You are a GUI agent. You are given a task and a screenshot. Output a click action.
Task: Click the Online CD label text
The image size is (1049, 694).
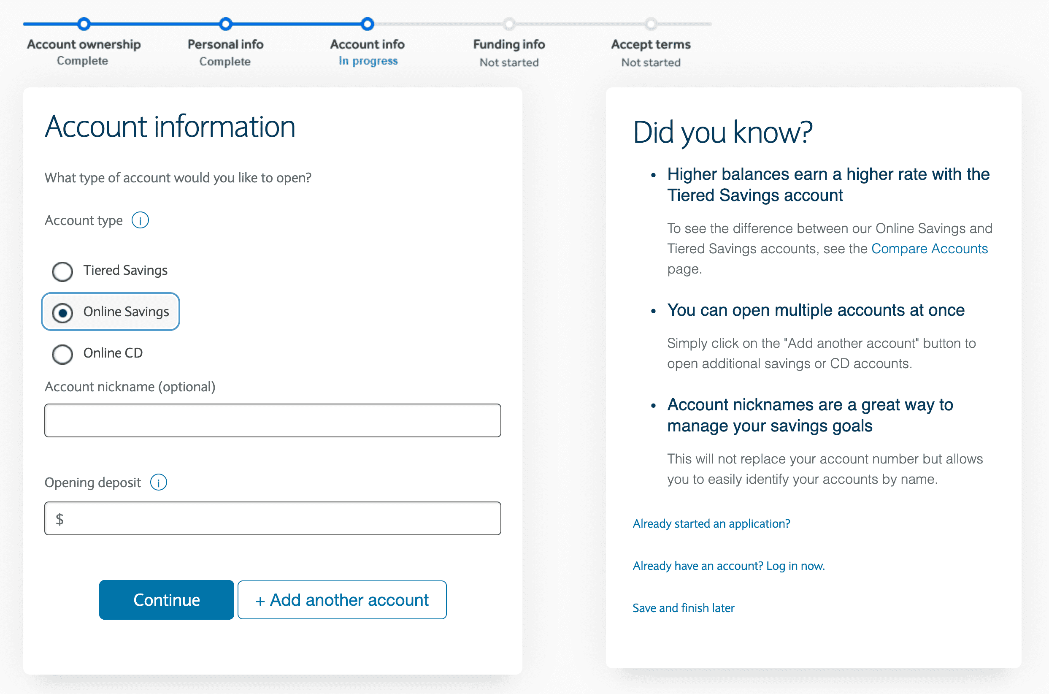click(x=113, y=353)
